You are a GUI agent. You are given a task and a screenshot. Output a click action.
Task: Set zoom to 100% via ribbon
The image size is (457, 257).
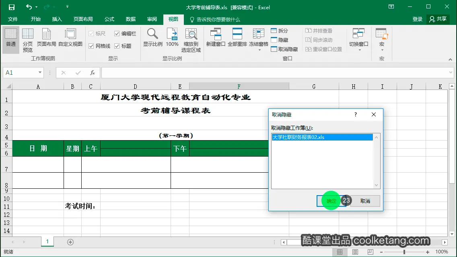click(172, 37)
